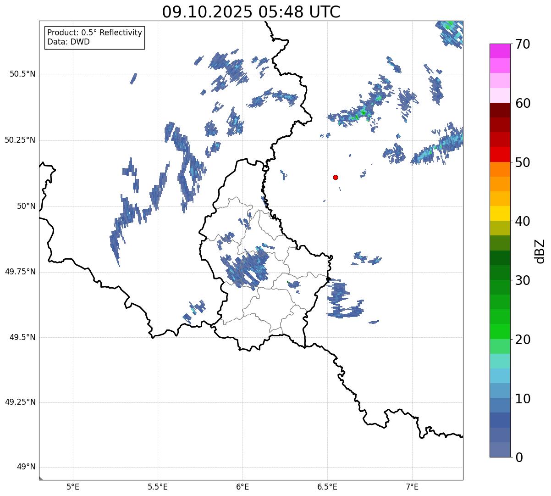Click the colorbar tick label 0
This screenshot has height=496, width=551.
pos(519,457)
